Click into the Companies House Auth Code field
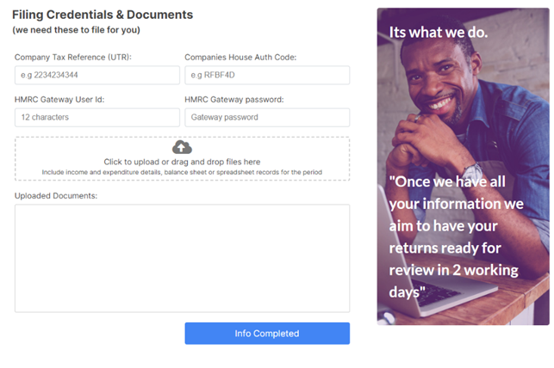 point(267,75)
